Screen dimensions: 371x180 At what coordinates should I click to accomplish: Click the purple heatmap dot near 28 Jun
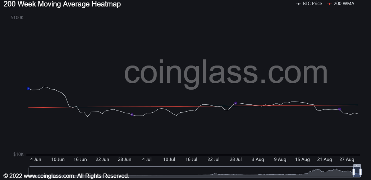(132, 115)
